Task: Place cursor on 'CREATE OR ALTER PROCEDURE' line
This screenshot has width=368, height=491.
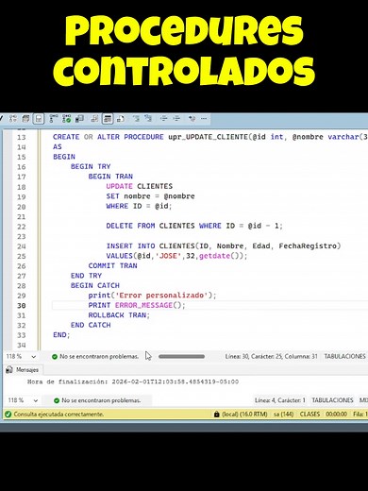Action: pos(210,137)
